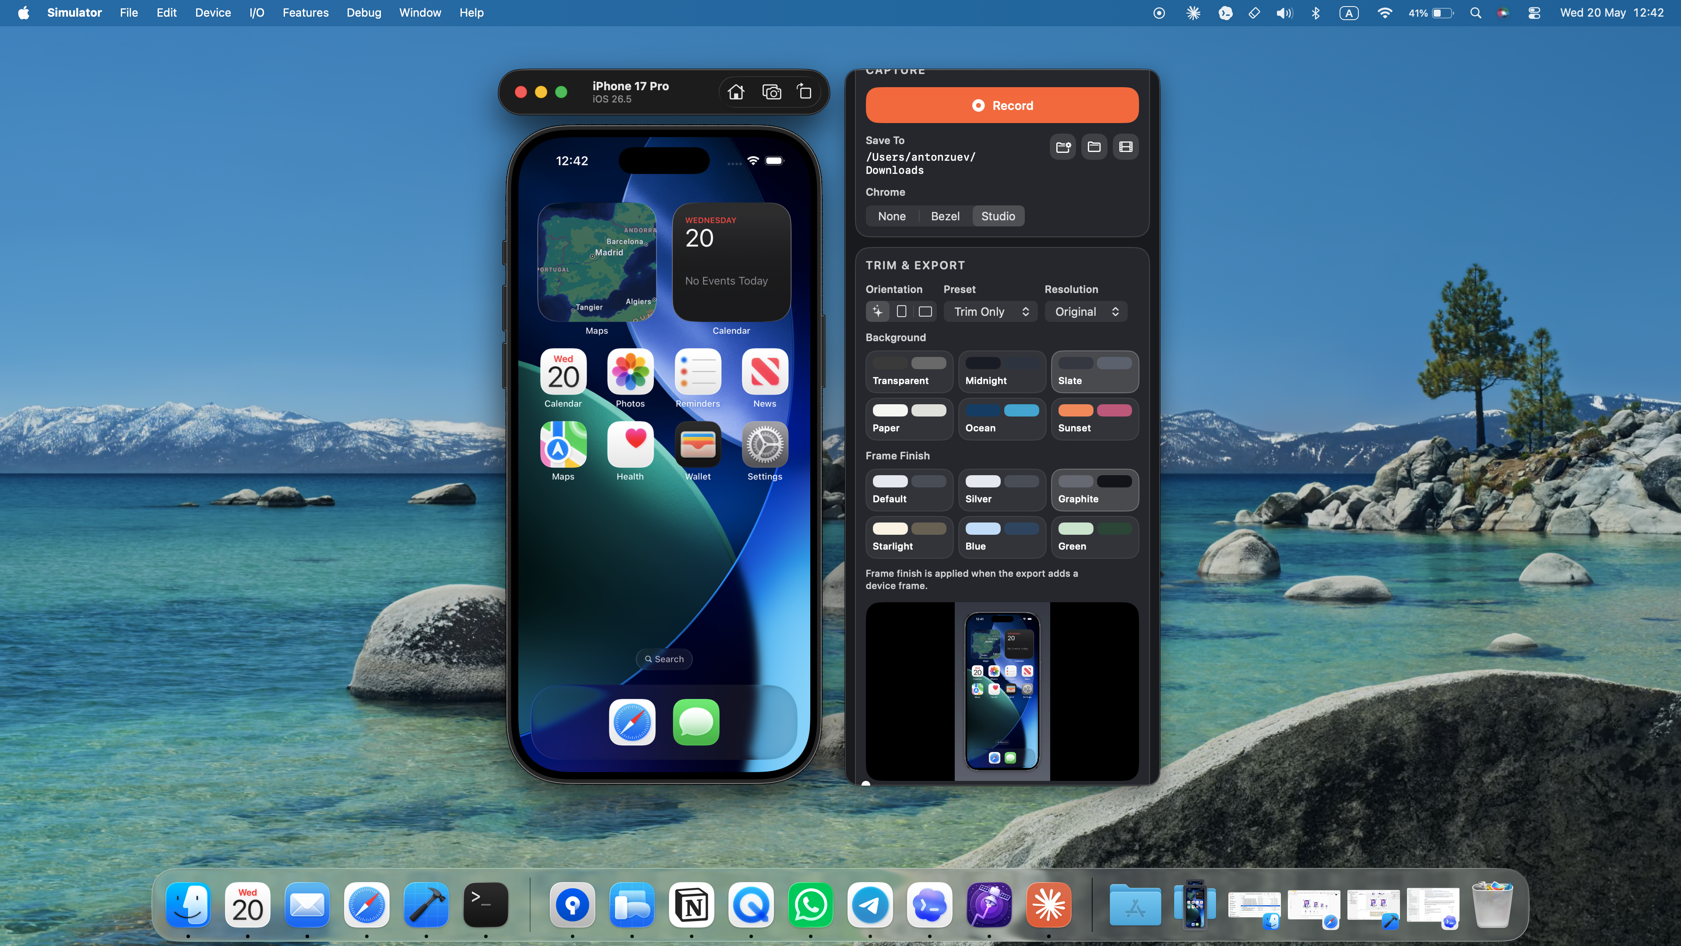Open Notion from the macOS Dock
This screenshot has width=1681, height=946.
pos(692,905)
